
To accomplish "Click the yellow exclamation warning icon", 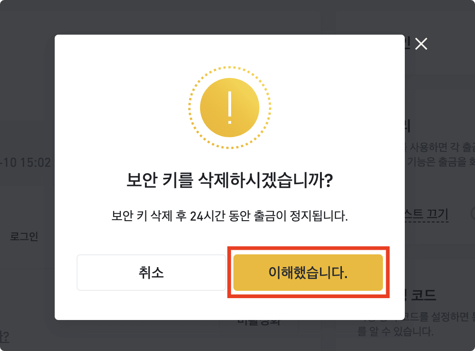I will [230, 108].
